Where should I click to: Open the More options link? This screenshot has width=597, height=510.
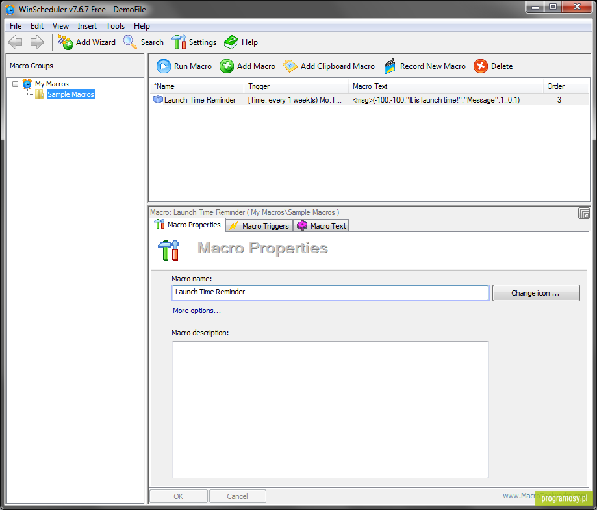(197, 311)
